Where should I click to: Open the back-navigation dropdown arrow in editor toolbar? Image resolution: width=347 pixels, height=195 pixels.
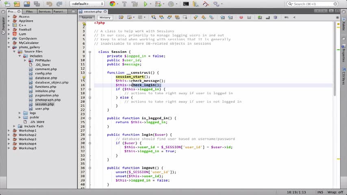click(134, 17)
